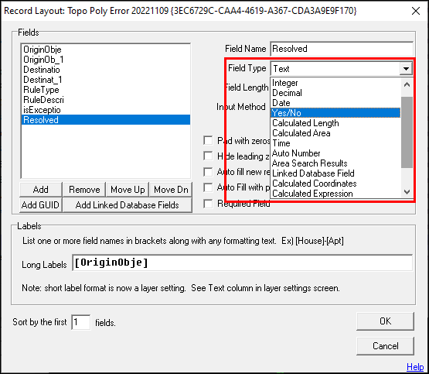Open the Field Type dropdown arrow
Screen dimensions: 429x374
coord(406,68)
